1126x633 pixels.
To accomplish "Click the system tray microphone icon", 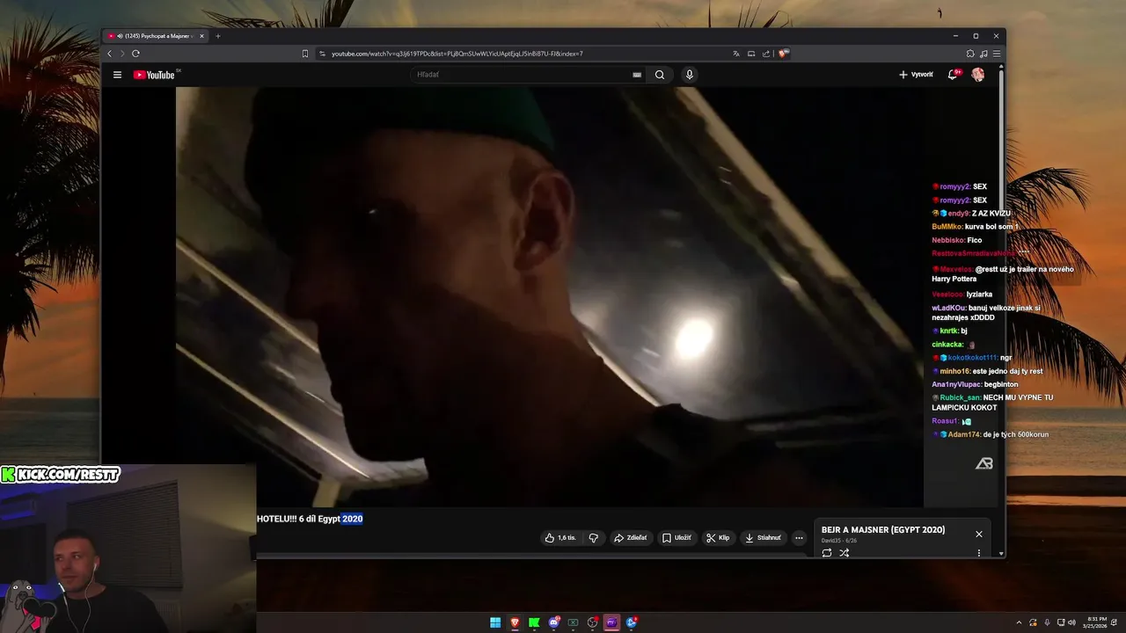I will point(1047,622).
